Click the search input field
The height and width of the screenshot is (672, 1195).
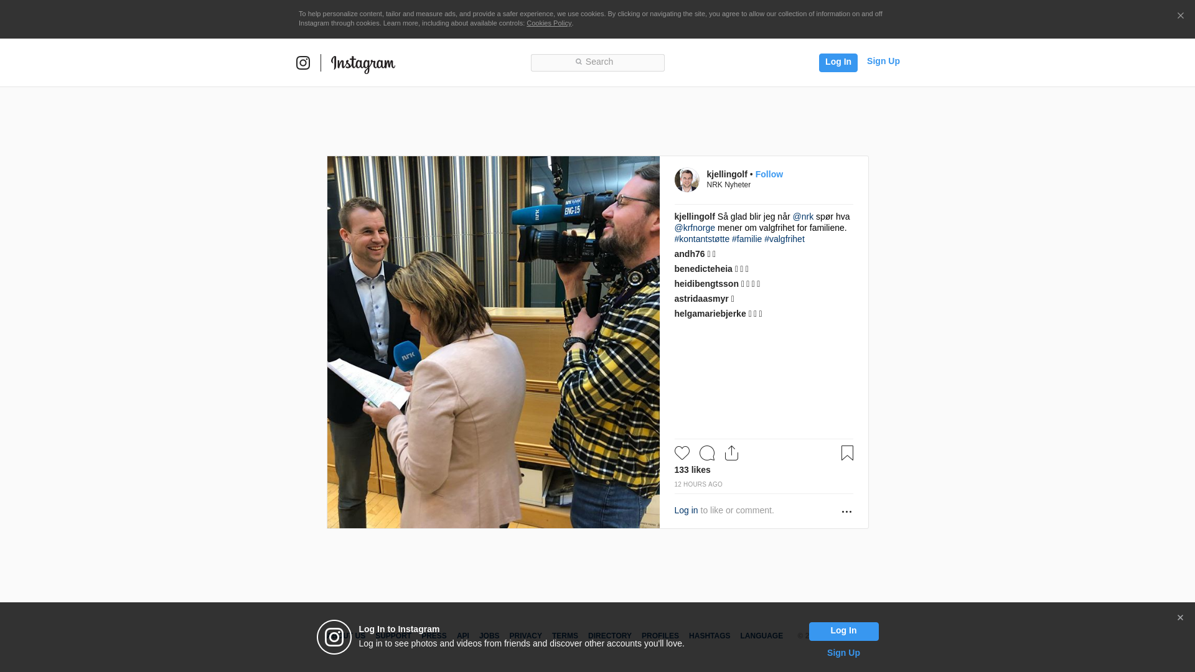(597, 62)
